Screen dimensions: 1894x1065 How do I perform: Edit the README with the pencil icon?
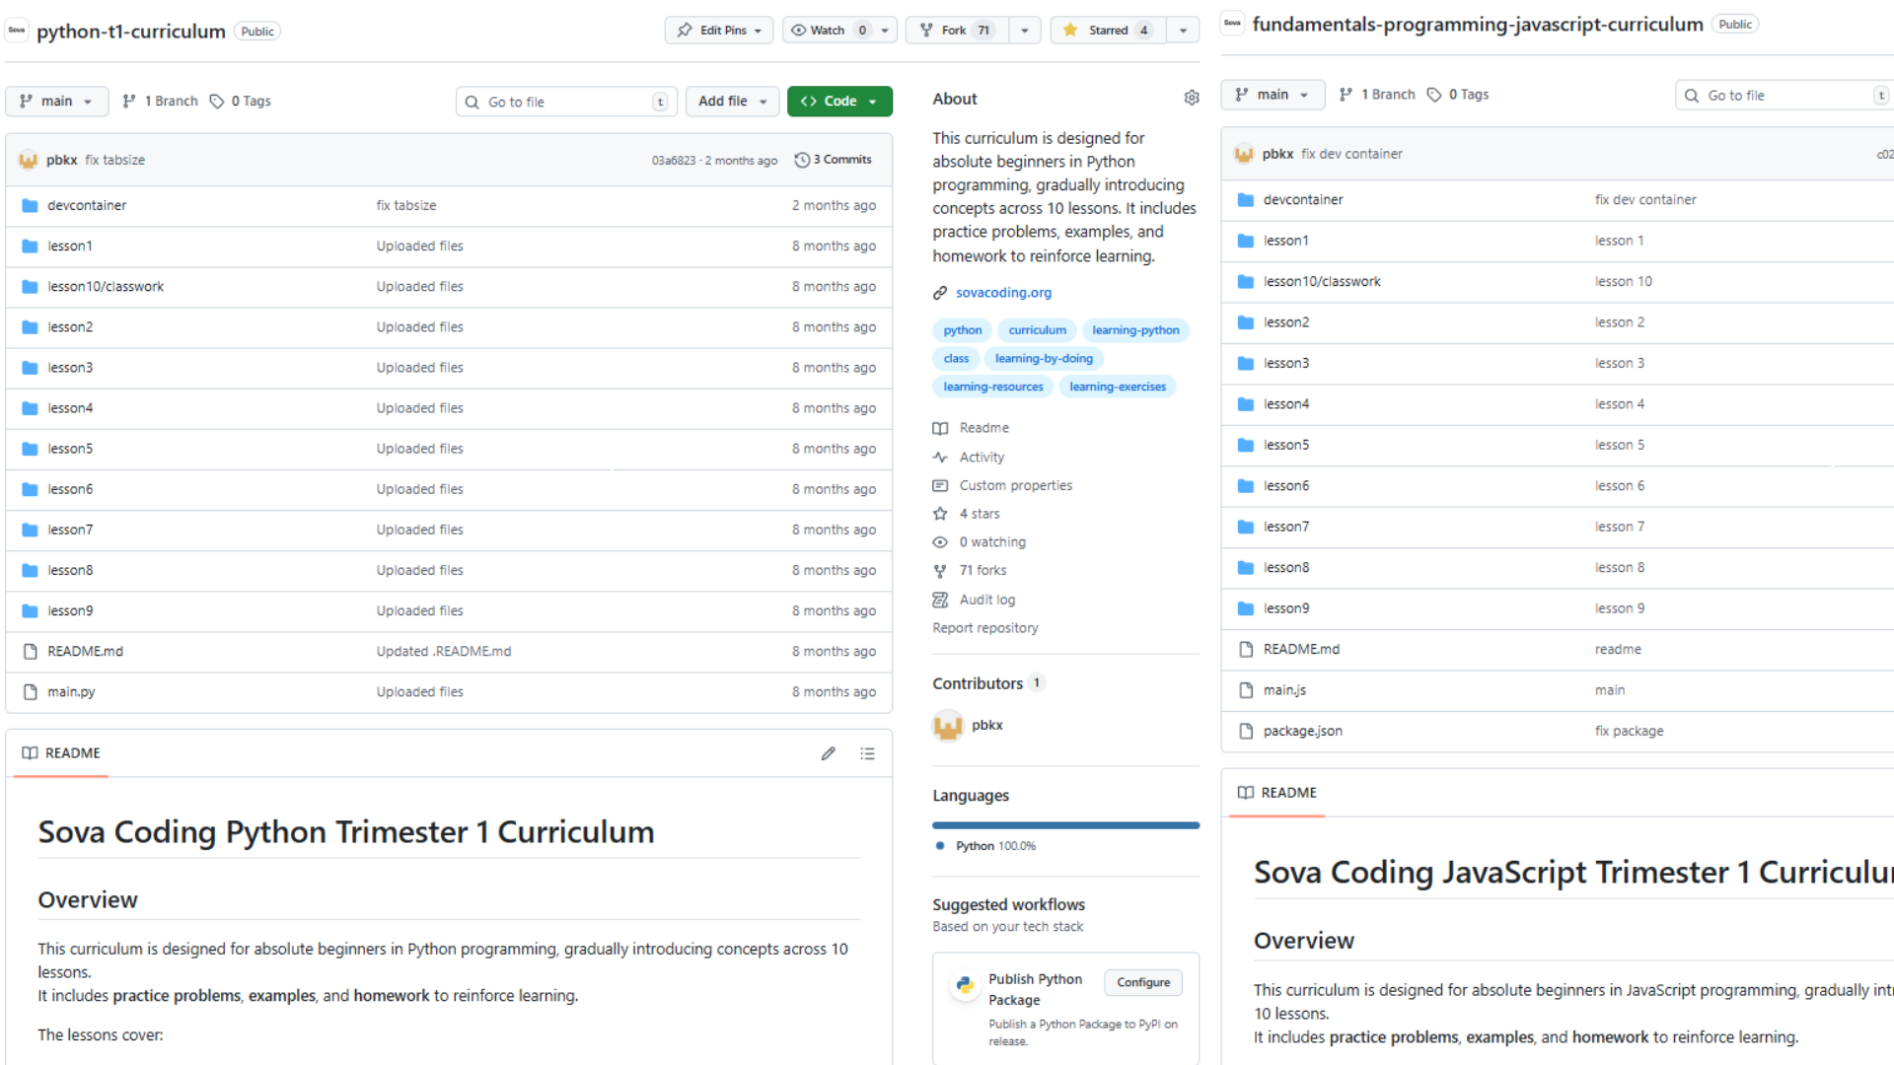click(x=828, y=752)
